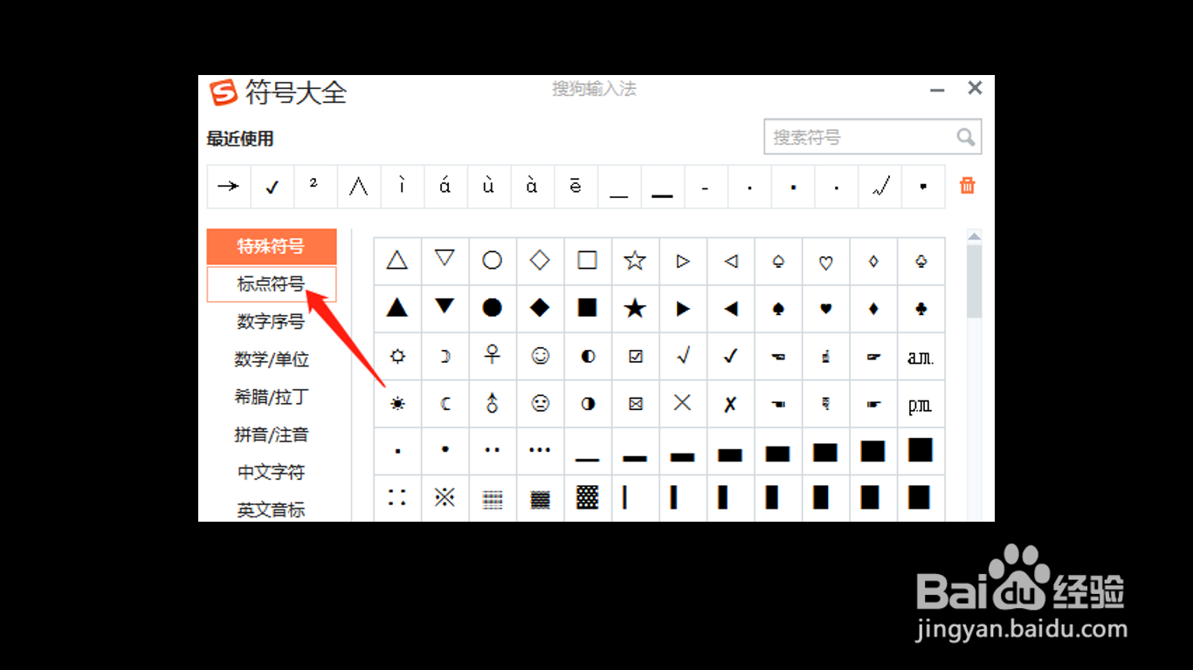Switch to the 标点符号 category
Image resolution: width=1193 pixels, height=670 pixels.
[272, 284]
